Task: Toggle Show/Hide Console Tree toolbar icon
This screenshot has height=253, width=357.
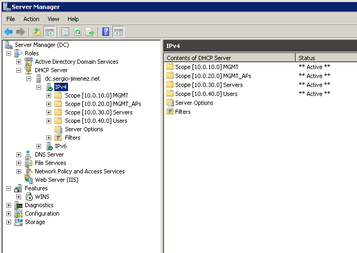Action: point(50,32)
